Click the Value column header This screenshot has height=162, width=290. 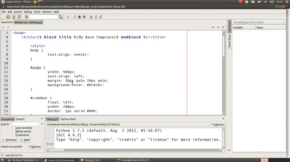pos(271,27)
